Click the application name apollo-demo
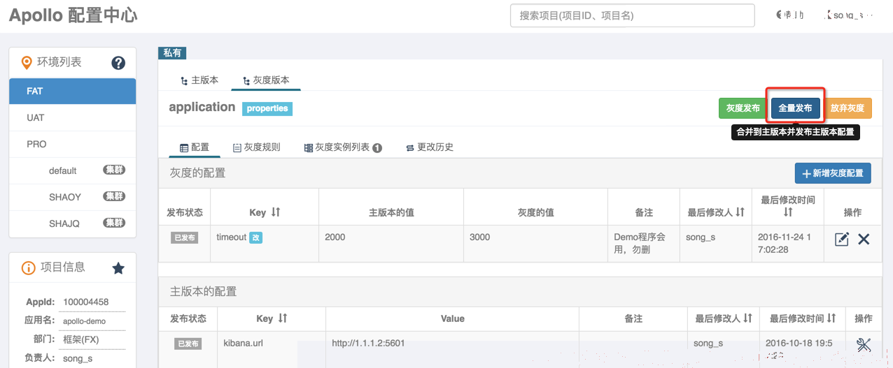 84,321
